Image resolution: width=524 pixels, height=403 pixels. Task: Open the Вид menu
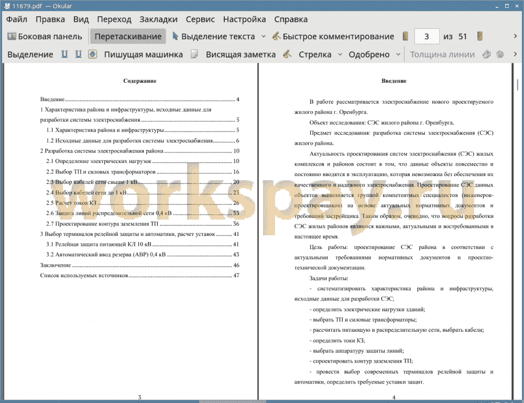(x=81, y=19)
